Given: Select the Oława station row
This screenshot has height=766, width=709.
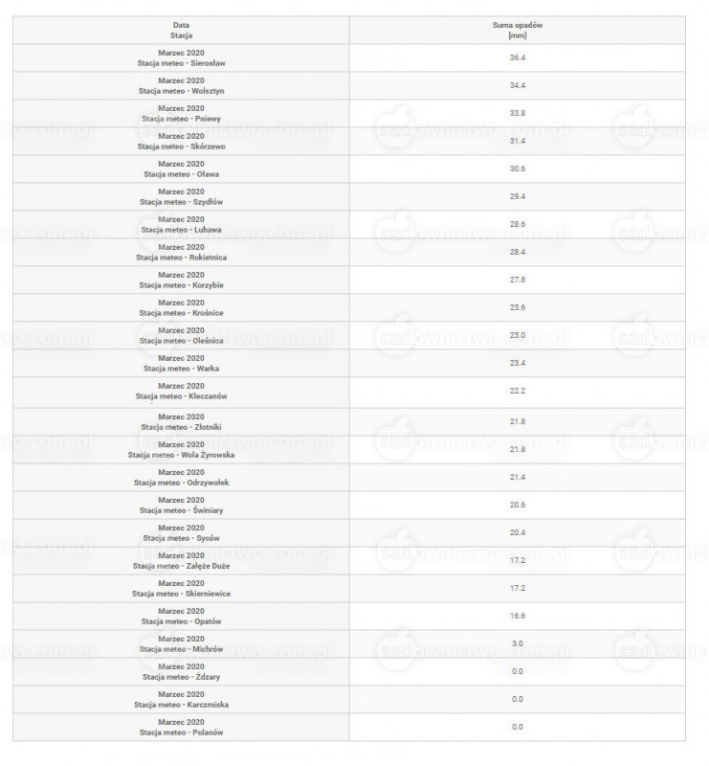Looking at the screenshot, I should click(349, 169).
